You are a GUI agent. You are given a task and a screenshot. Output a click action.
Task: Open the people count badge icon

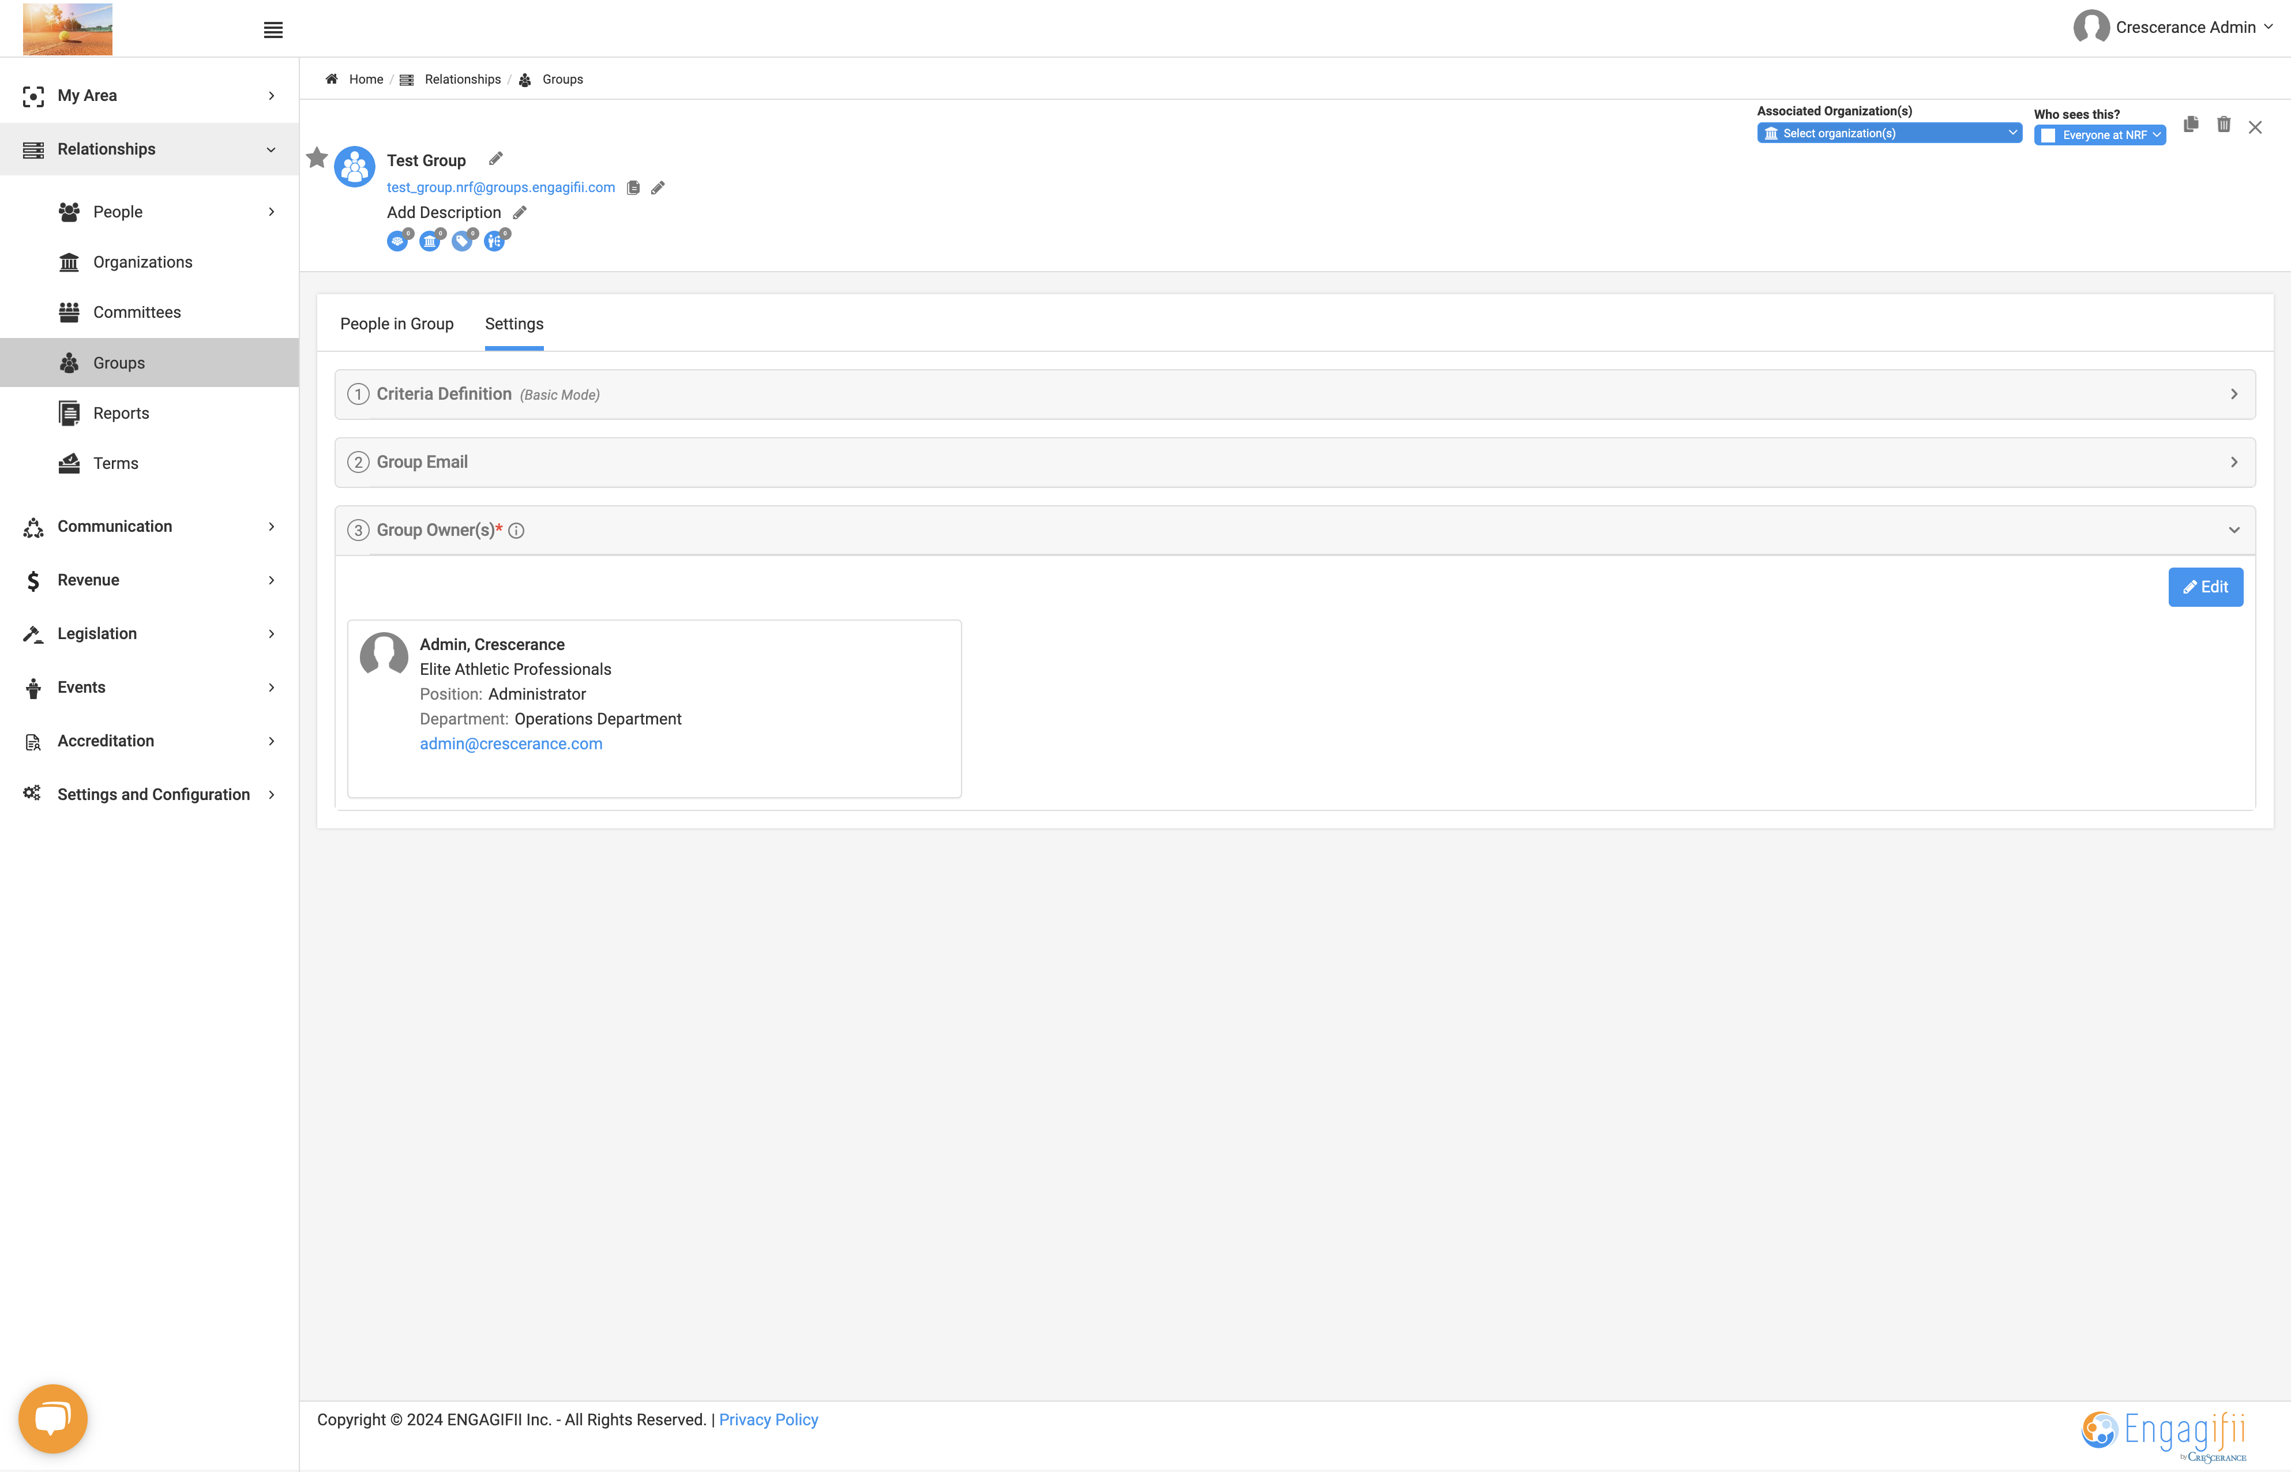pos(399,240)
